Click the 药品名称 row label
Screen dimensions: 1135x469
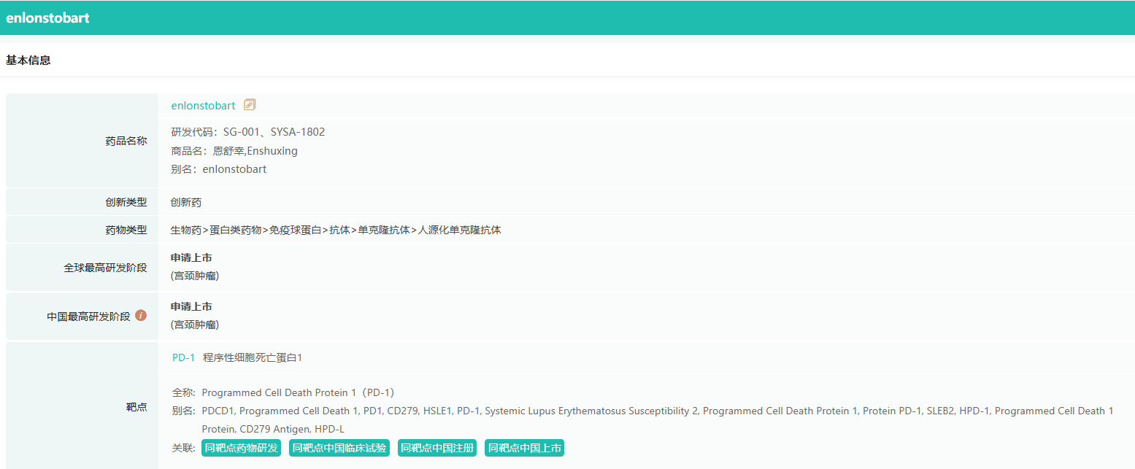click(126, 141)
